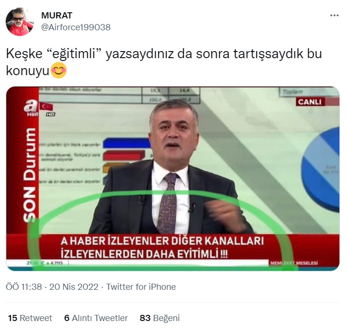The image size is (347, 330).
Task: Click the red bar in the chart
Action: 124,156
